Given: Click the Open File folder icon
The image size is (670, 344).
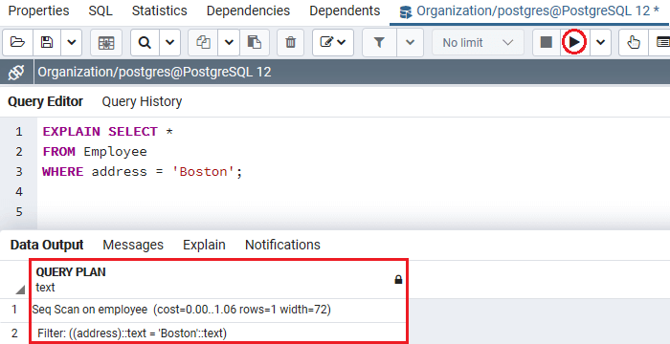Looking at the screenshot, I should coord(17,42).
